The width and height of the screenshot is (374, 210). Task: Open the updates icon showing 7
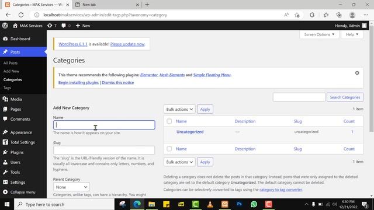52,26
